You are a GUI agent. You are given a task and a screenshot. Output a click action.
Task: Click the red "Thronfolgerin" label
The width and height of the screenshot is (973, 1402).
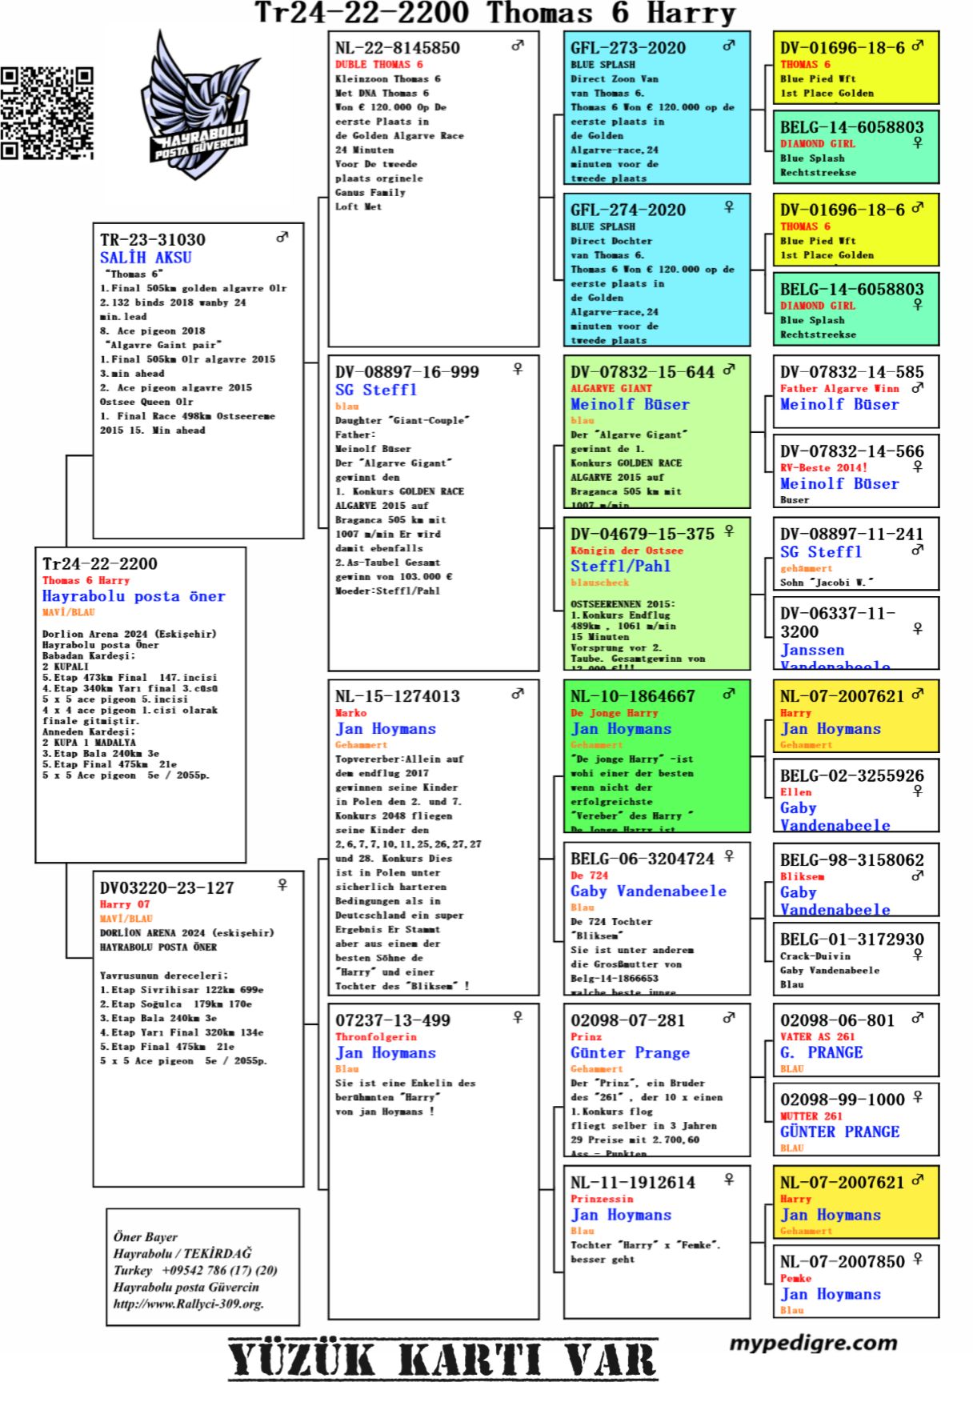click(x=376, y=1036)
